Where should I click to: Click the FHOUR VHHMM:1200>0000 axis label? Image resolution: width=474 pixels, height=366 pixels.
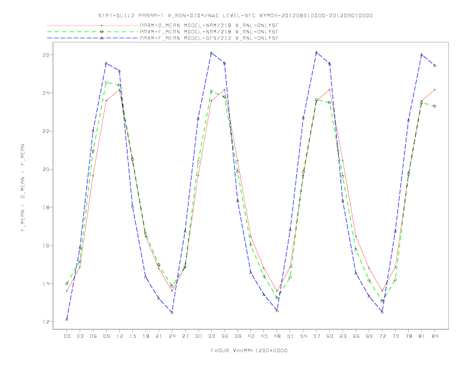[249, 350]
